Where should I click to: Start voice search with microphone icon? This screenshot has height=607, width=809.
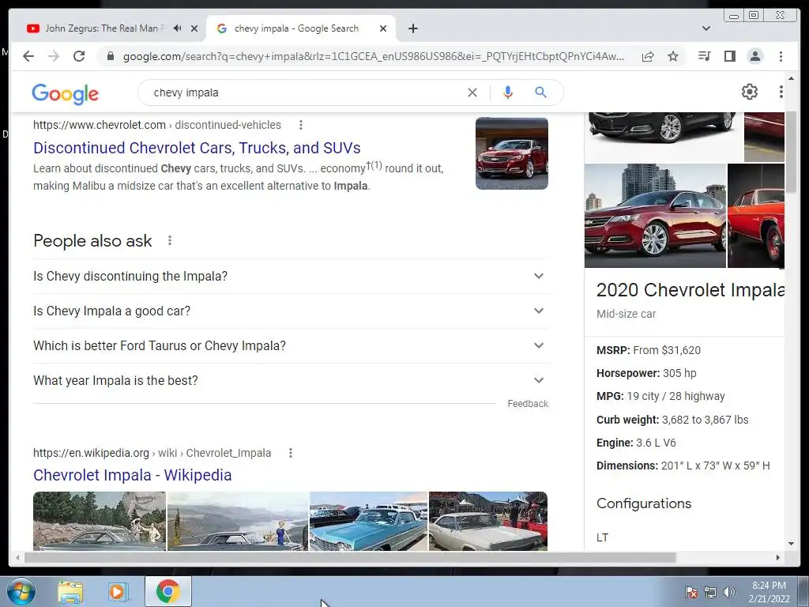pos(508,92)
